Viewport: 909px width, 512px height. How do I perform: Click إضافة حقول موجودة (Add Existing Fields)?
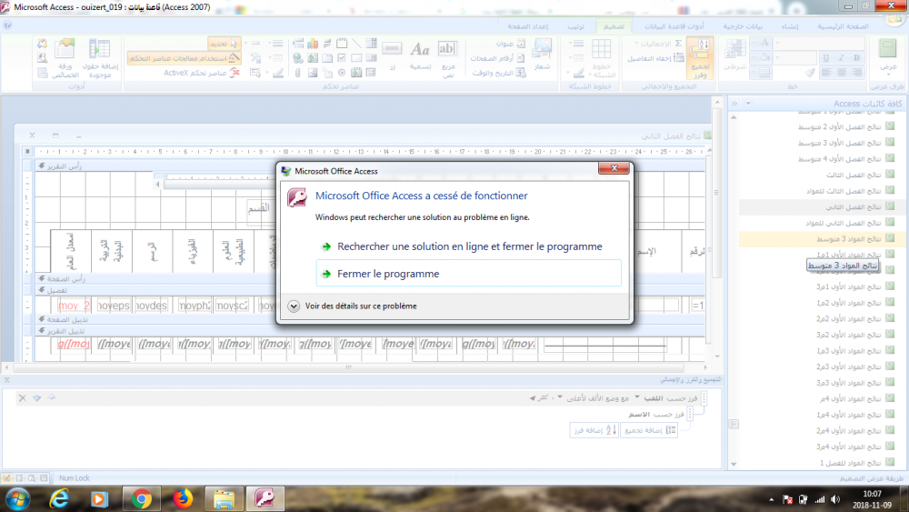100,58
